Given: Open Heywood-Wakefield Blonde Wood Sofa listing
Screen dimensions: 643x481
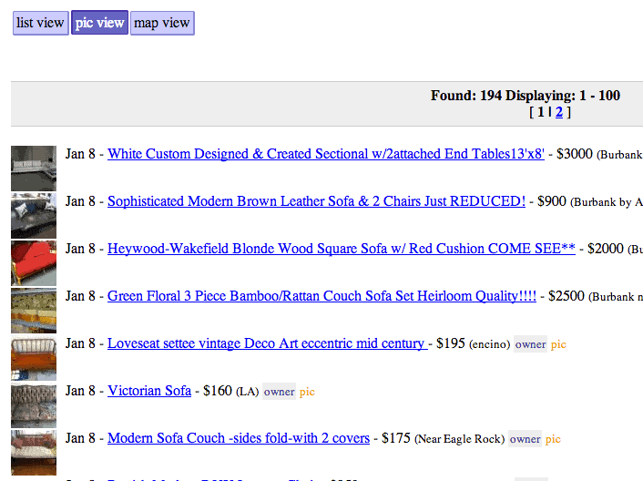Looking at the screenshot, I should [x=342, y=249].
